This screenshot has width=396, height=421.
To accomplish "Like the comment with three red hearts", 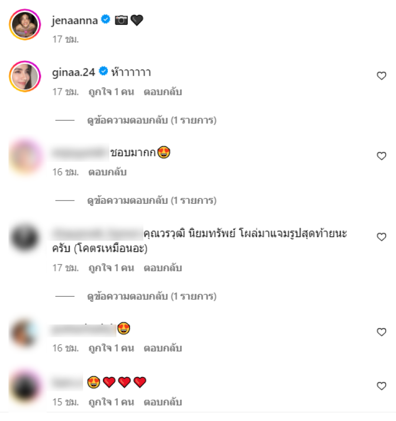I will tap(381, 386).
